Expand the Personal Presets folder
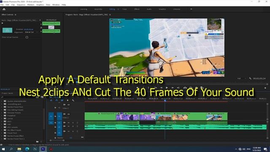 2,113
